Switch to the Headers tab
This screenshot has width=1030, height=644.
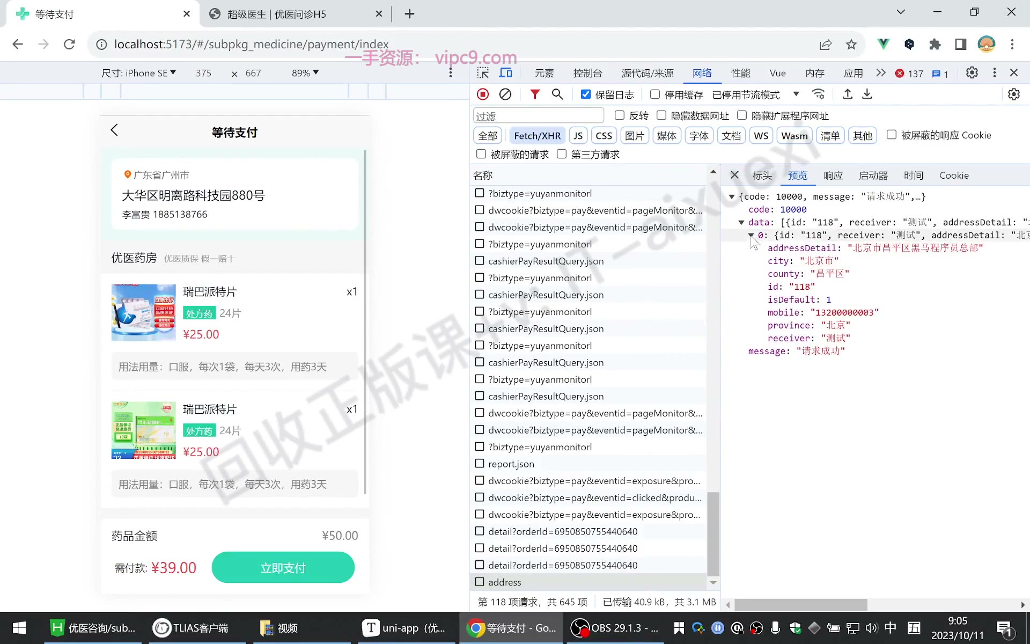(x=762, y=175)
